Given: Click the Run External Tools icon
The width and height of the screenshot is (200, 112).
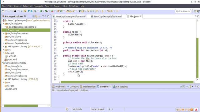Looking at the screenshot, I should point(52,11).
